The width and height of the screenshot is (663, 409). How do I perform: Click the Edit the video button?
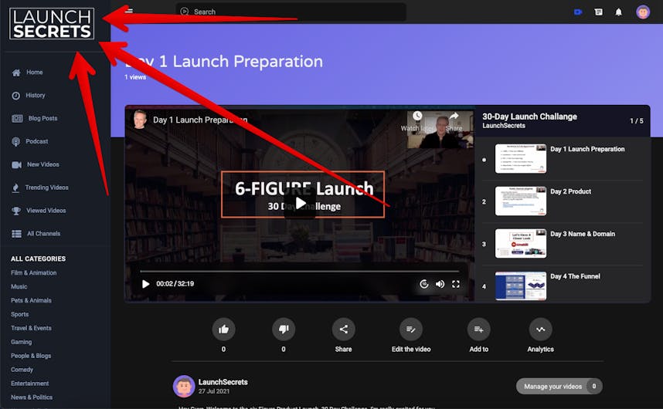411,330
